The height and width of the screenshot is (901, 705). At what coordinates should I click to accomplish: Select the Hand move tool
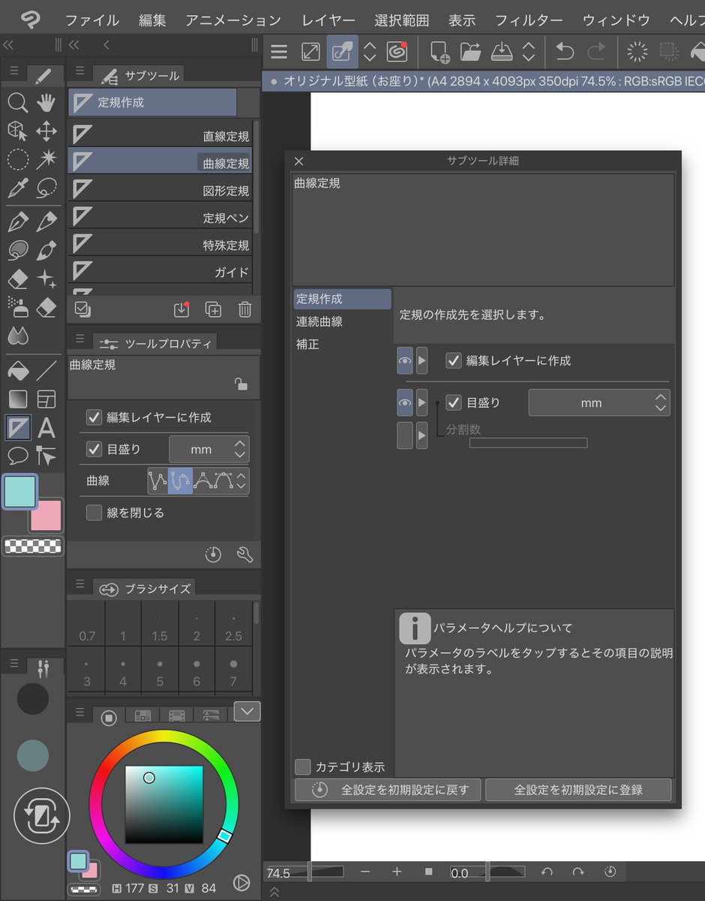pos(46,103)
